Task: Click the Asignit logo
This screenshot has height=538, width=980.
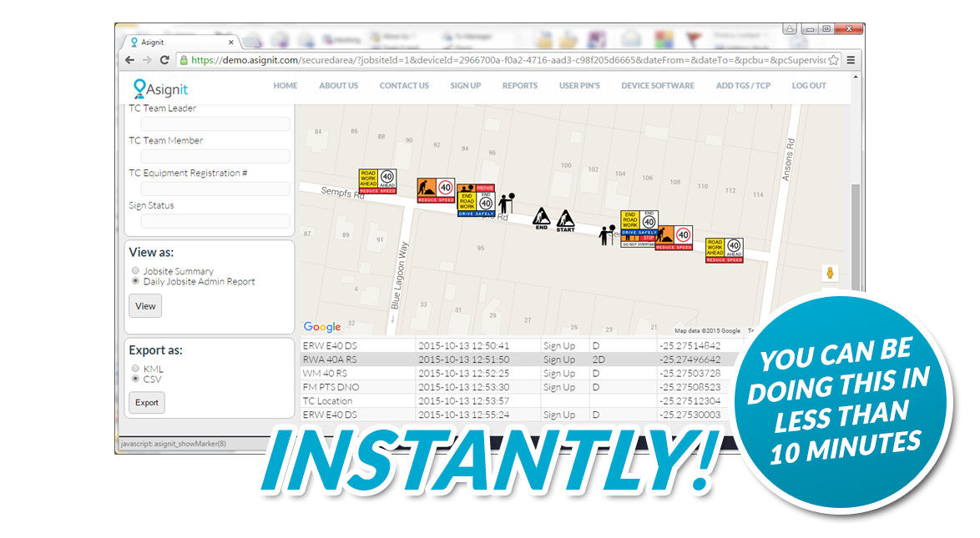Action: [x=160, y=88]
